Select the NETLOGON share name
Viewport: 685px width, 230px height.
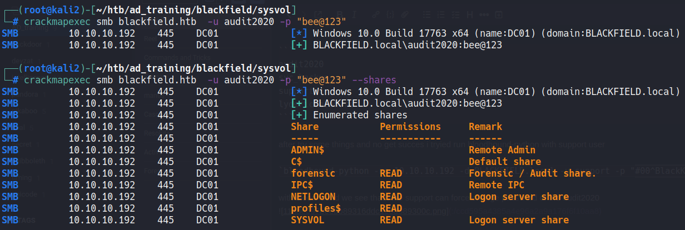(x=313, y=197)
